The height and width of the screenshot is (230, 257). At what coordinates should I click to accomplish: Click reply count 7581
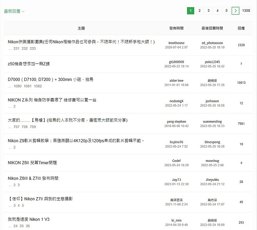click(241, 124)
